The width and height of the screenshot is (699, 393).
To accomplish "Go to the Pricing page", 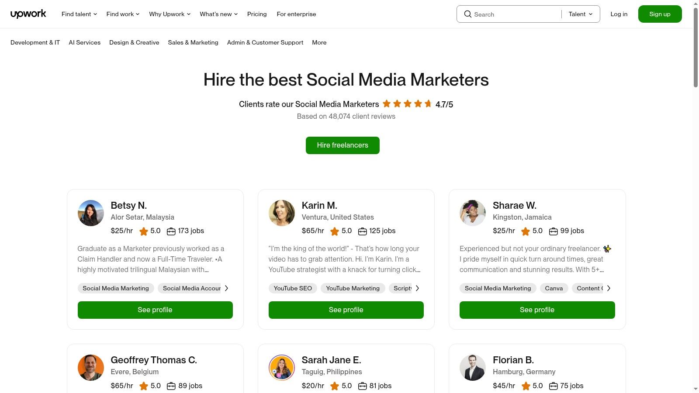I will 257,14.
